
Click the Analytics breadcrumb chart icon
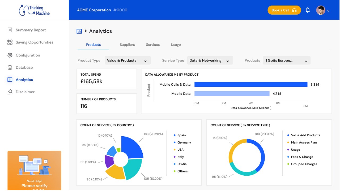click(79, 31)
